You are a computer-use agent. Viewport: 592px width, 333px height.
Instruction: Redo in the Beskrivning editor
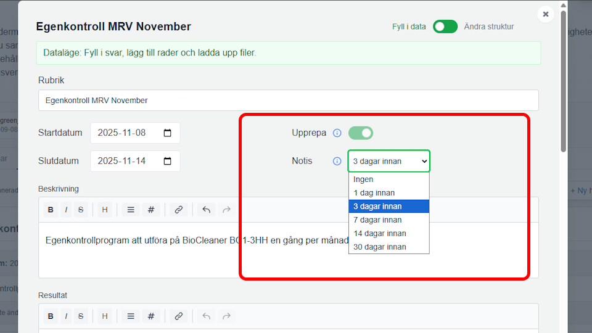[x=226, y=210]
